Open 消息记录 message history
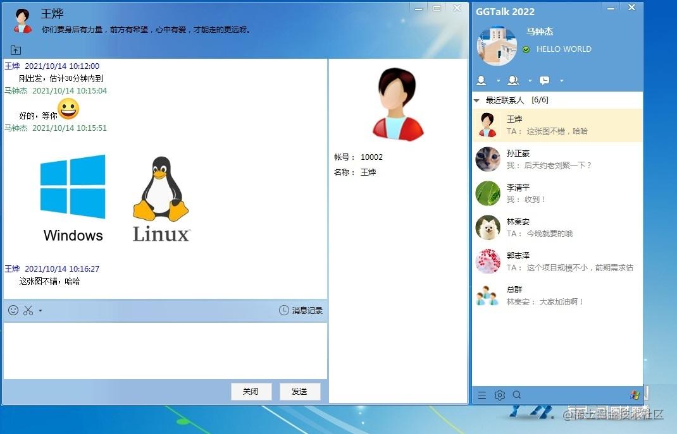The image size is (677, 434). point(301,310)
